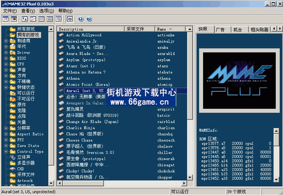Expand the Control Type tree node
Screen dimensions: 283x195
[6, 151]
